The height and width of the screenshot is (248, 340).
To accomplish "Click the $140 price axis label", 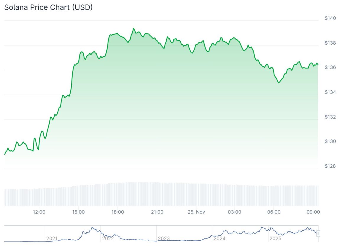I will point(330,18).
